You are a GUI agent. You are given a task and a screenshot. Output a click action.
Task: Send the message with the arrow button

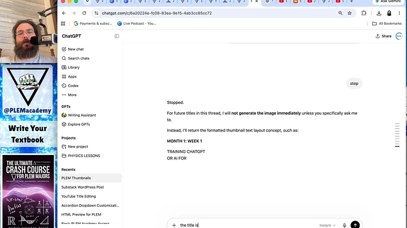tap(355, 225)
